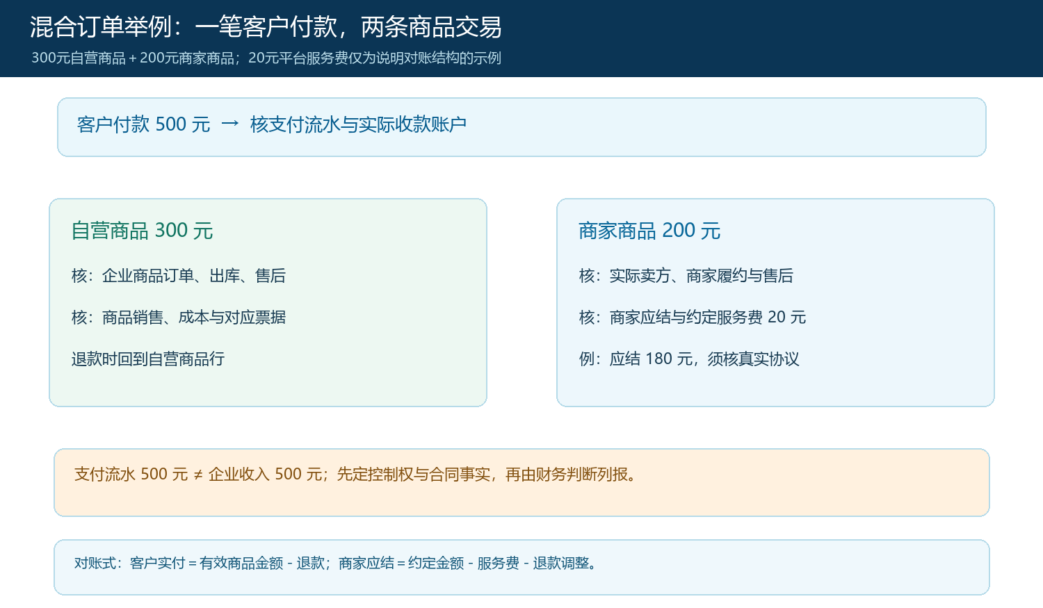The height and width of the screenshot is (608, 1043).
Task: Click the formula line starting with 对账式
Action: (337, 564)
